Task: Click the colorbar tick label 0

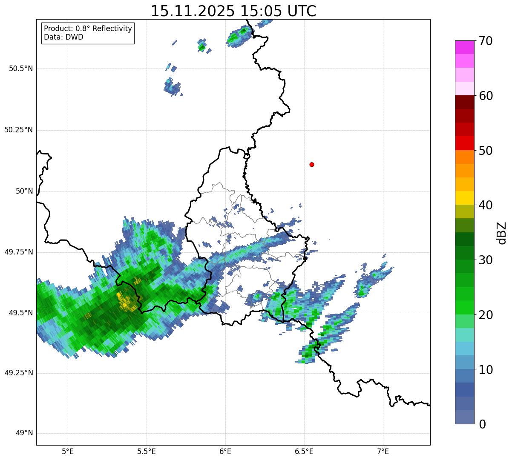Action: (483, 424)
